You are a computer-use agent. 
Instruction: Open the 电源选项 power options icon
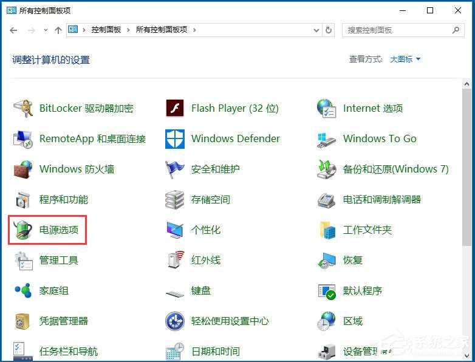[23, 230]
